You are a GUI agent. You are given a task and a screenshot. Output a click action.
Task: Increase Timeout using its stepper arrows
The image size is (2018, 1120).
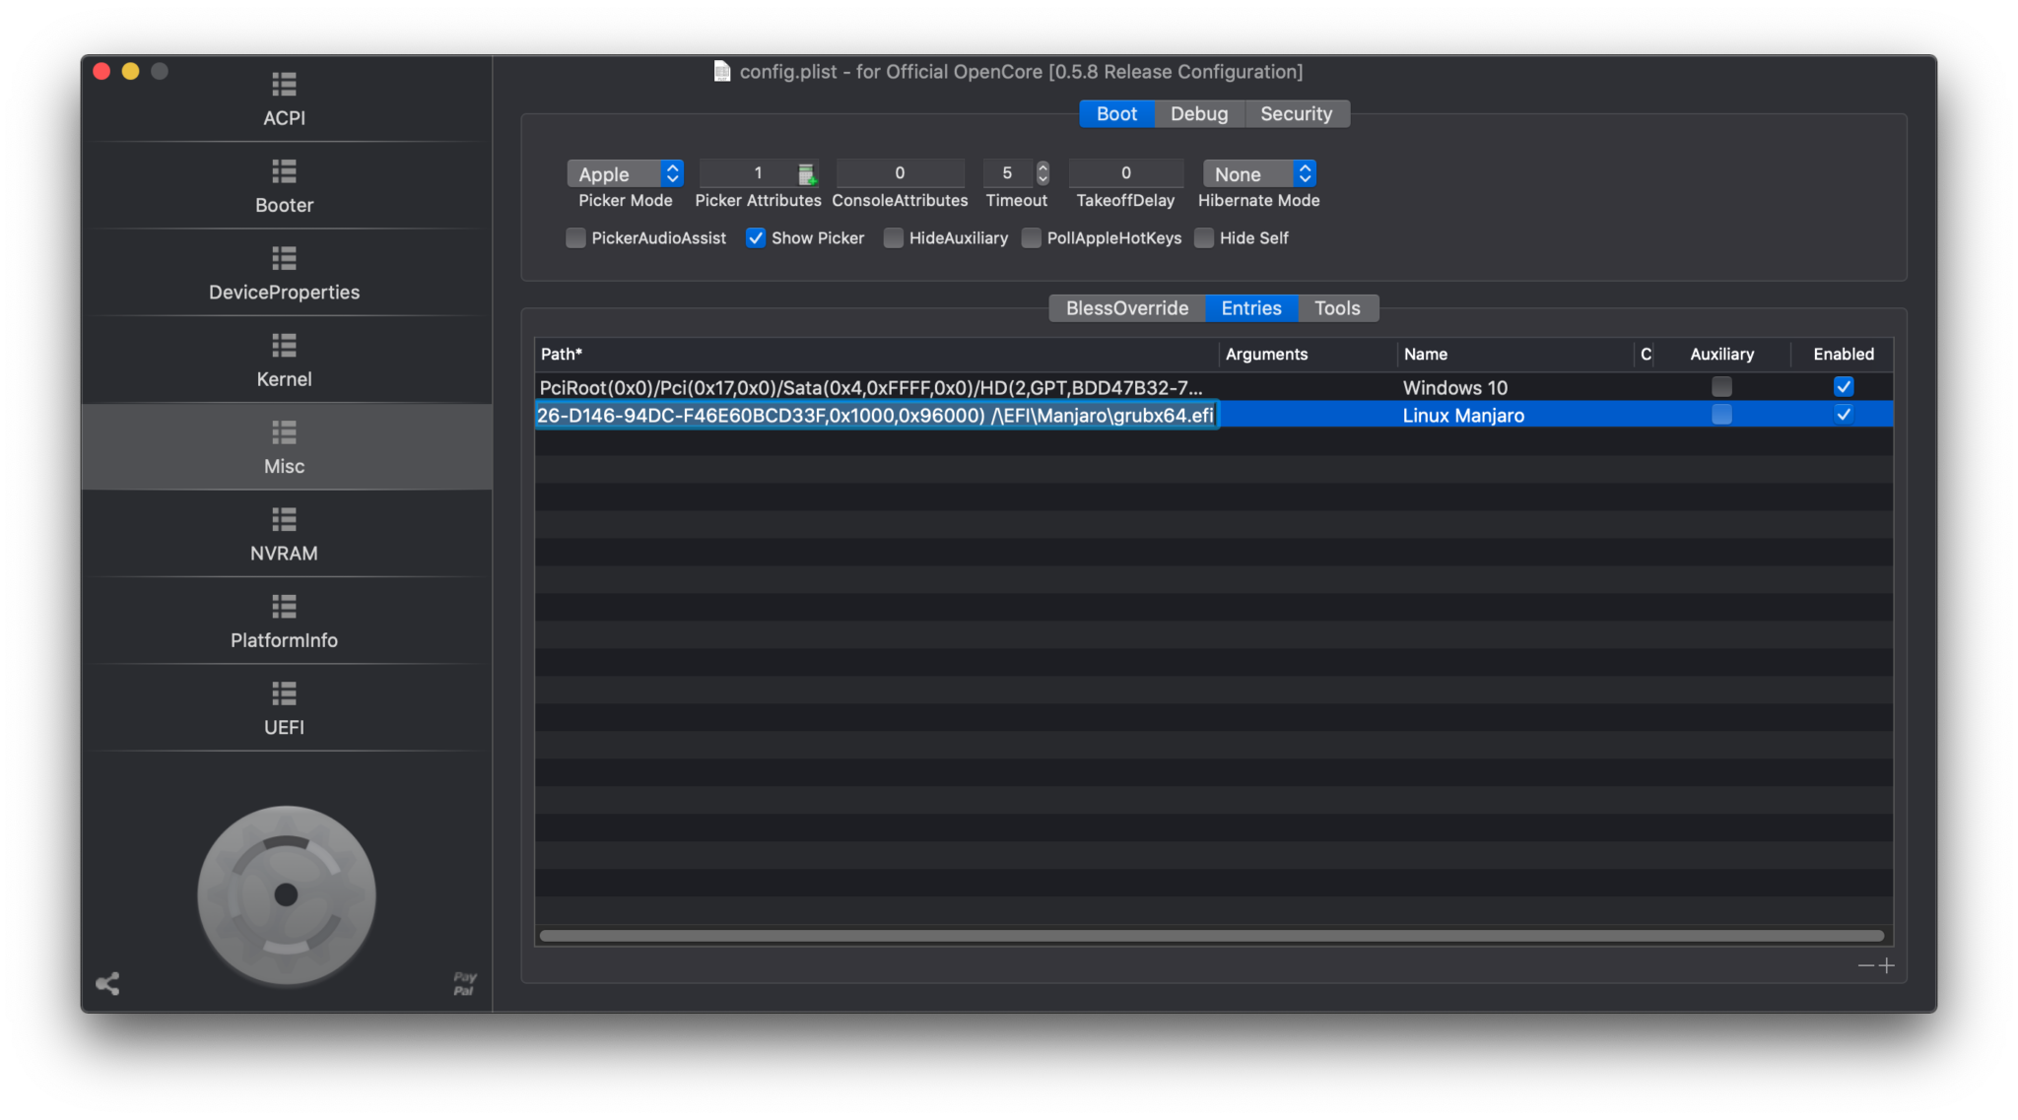coord(1043,167)
